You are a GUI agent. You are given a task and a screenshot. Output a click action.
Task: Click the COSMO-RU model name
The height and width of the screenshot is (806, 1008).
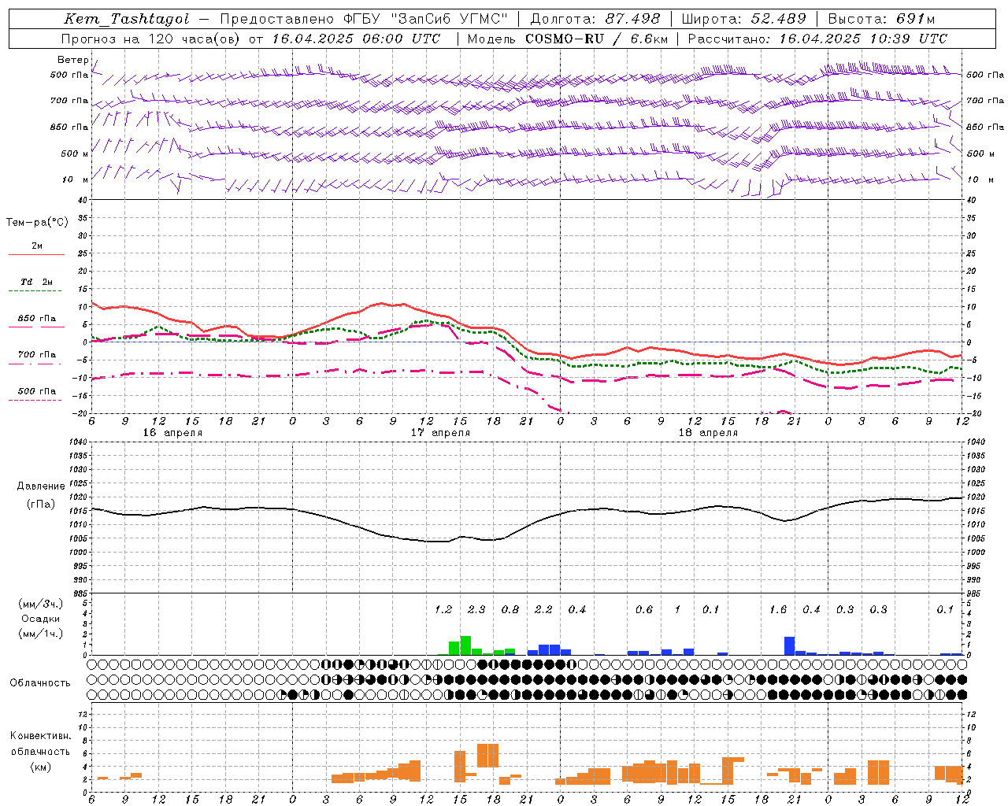click(565, 39)
